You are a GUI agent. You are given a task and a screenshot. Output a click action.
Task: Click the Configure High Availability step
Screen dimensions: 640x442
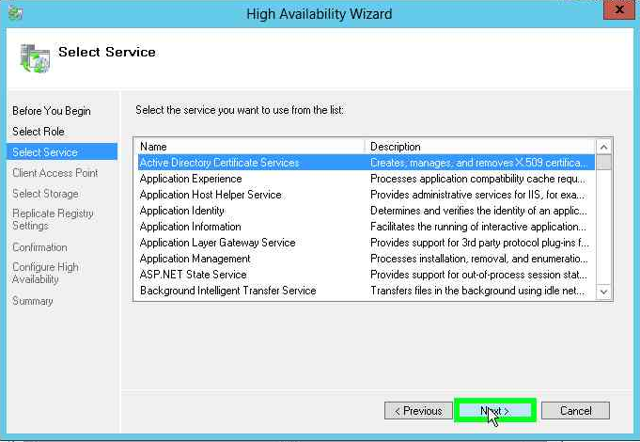(x=45, y=273)
